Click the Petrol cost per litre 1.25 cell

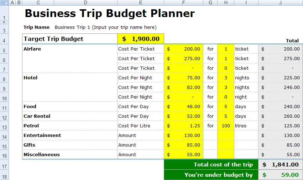point(183,126)
